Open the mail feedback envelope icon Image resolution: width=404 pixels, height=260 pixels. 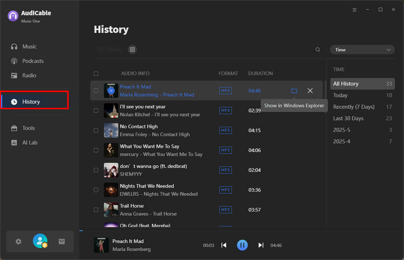[62, 241]
